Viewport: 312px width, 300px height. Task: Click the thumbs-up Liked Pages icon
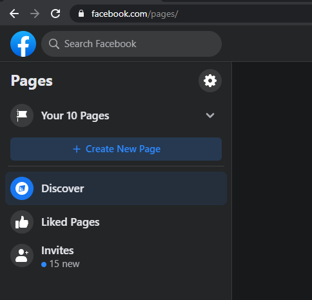(22, 222)
